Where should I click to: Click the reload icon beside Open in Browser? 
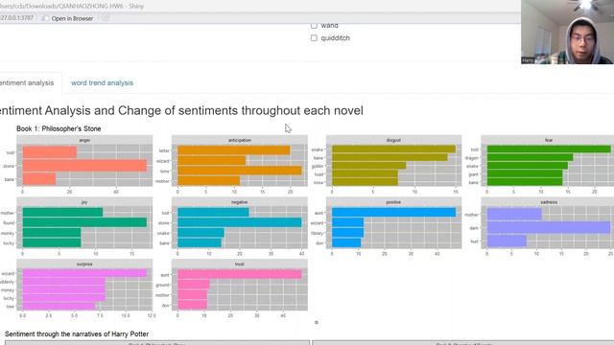pos(106,18)
